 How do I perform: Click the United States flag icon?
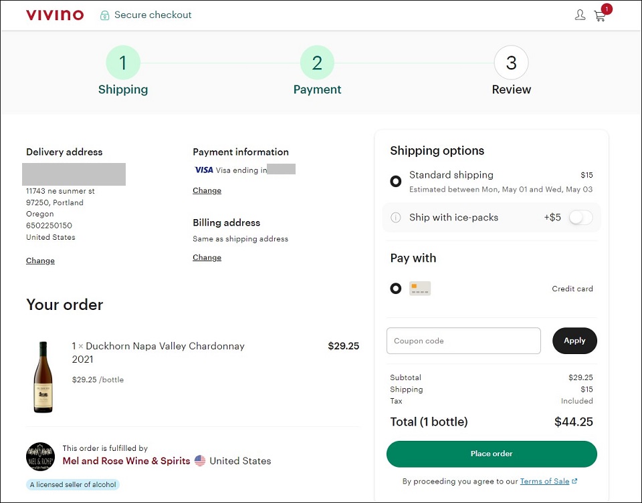coord(200,461)
